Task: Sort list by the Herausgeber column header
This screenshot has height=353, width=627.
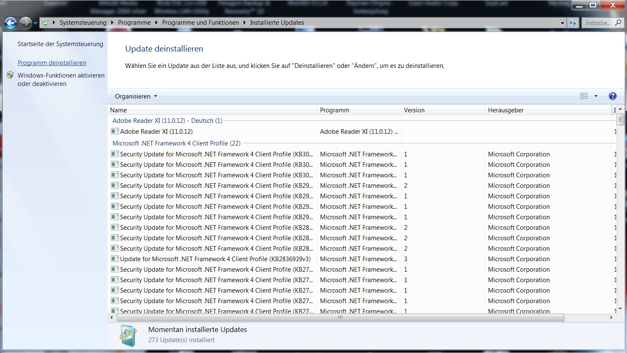Action: tap(548, 110)
